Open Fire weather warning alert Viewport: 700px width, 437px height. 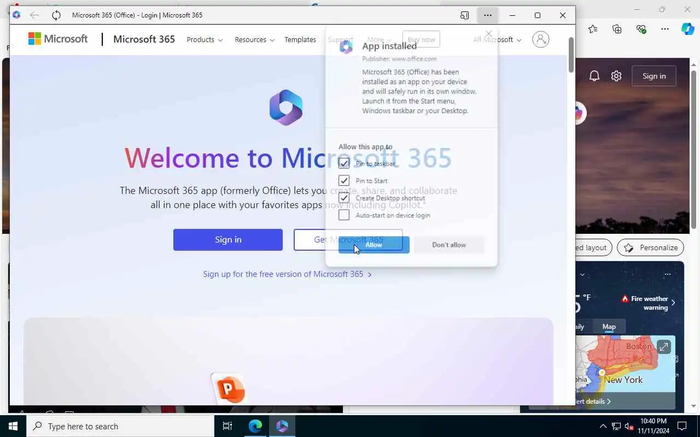click(648, 303)
